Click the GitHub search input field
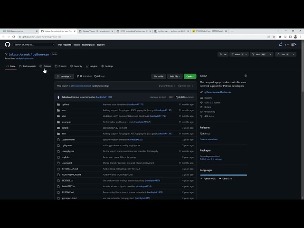304x228 pixels. 34,45
